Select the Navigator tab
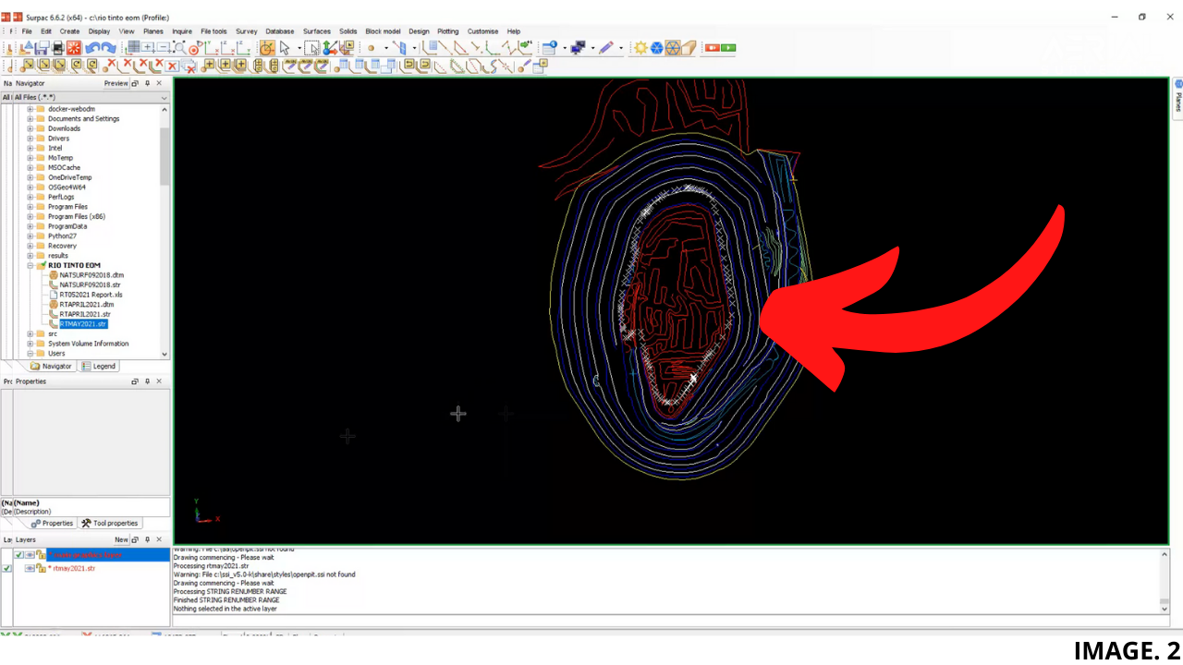Image resolution: width=1183 pixels, height=665 pixels. [x=52, y=367]
